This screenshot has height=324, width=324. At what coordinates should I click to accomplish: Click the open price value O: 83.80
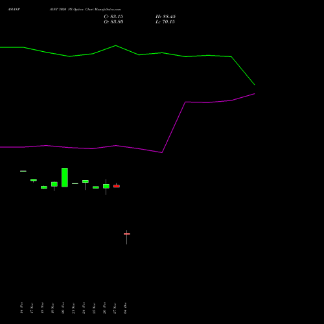[x=113, y=22]
